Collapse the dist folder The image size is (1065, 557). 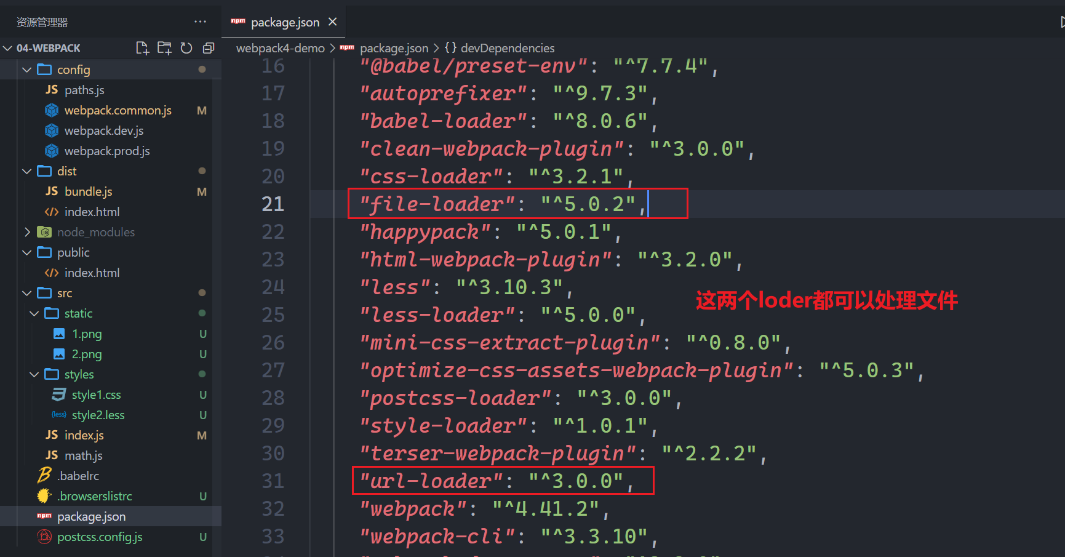26,171
